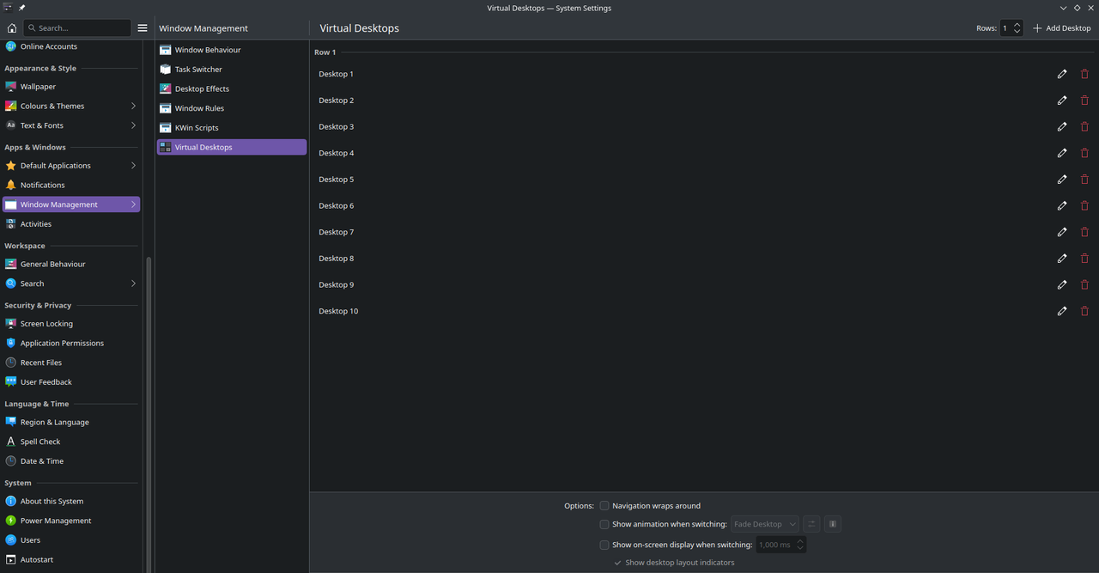Enable Navigation wraps around checkbox
This screenshot has width=1099, height=573.
[604, 506]
